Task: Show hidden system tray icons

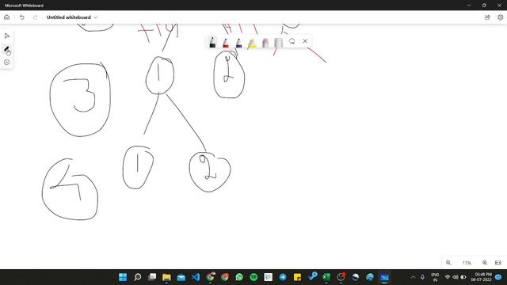Action: point(413,277)
